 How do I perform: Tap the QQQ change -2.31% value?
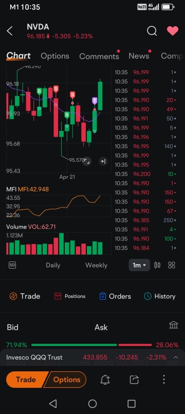(157, 357)
